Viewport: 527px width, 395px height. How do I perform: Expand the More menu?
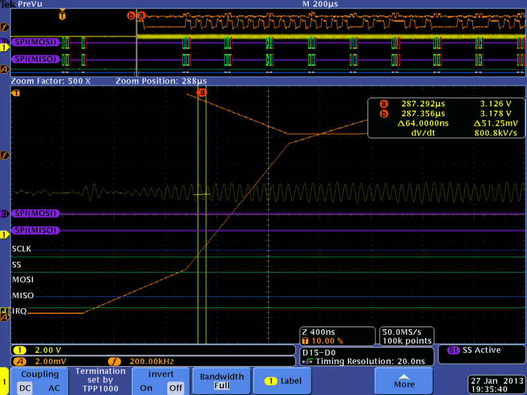point(404,381)
